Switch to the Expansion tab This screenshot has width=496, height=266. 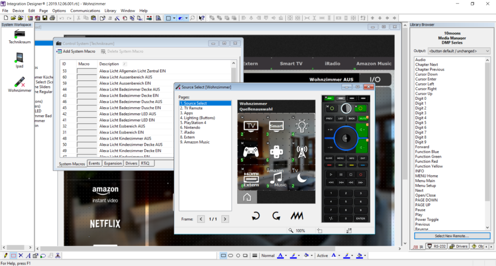[113, 163]
